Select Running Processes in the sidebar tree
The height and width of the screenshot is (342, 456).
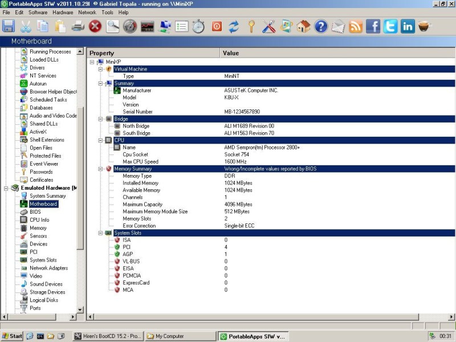click(x=50, y=52)
